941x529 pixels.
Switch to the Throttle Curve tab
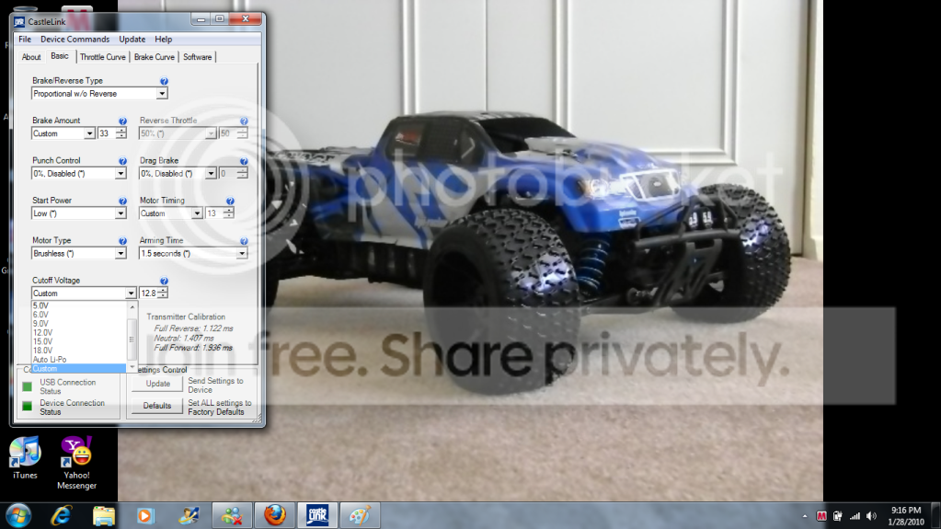[x=103, y=57]
